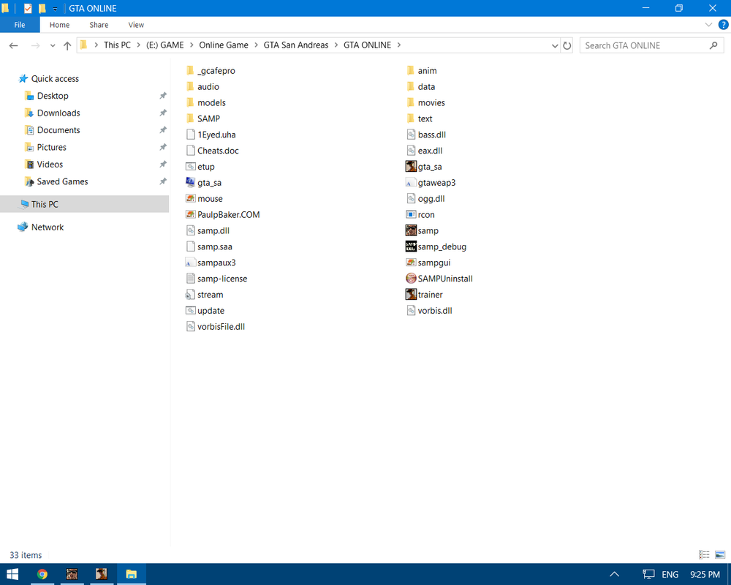Image resolution: width=731 pixels, height=585 pixels.
Task: Open the View ribbon tab
Action: click(136, 25)
